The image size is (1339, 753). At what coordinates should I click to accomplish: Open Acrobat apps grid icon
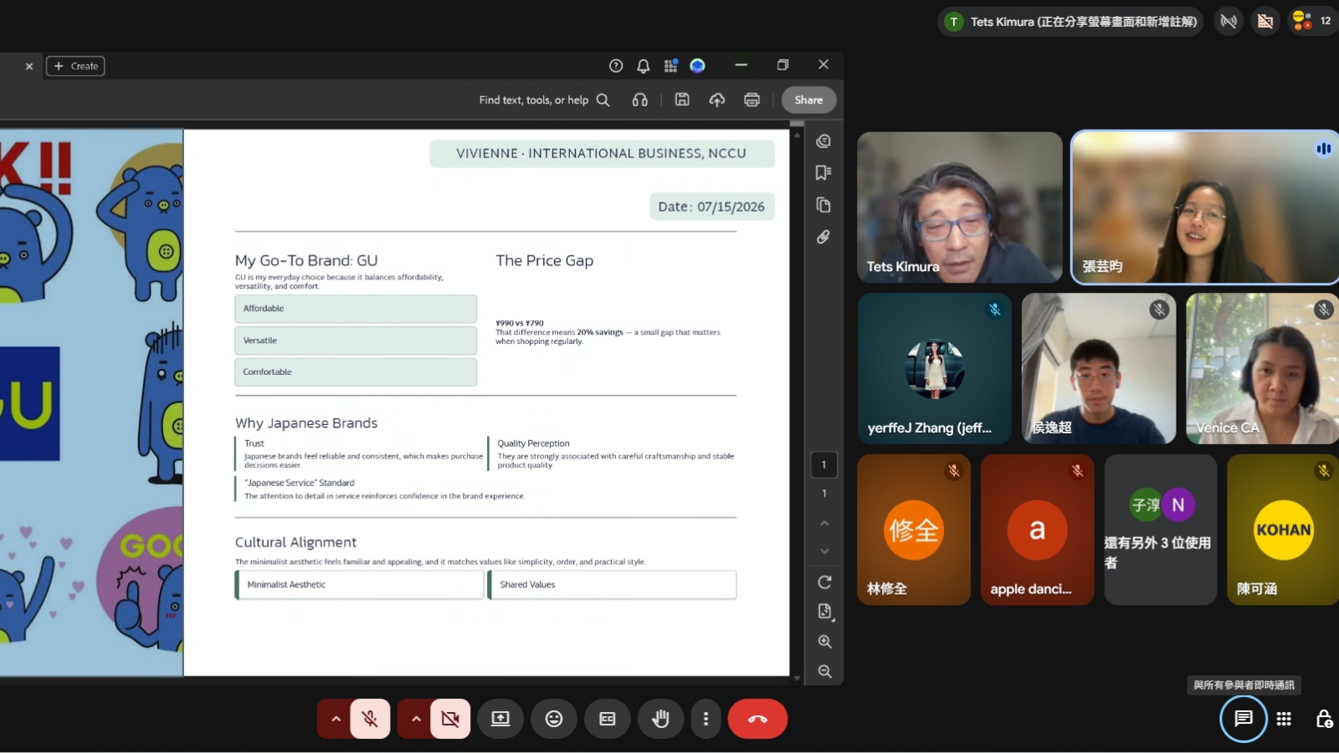(670, 65)
